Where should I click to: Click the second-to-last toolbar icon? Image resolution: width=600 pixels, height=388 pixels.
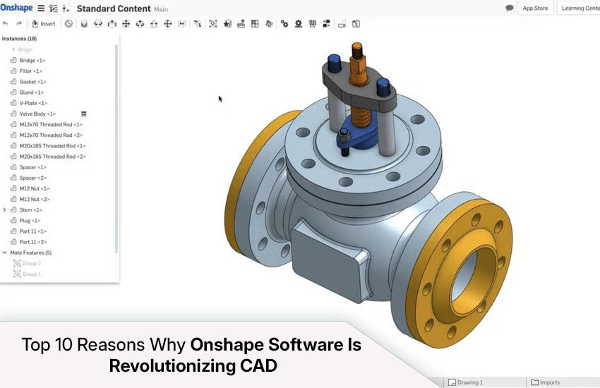[x=342, y=24]
